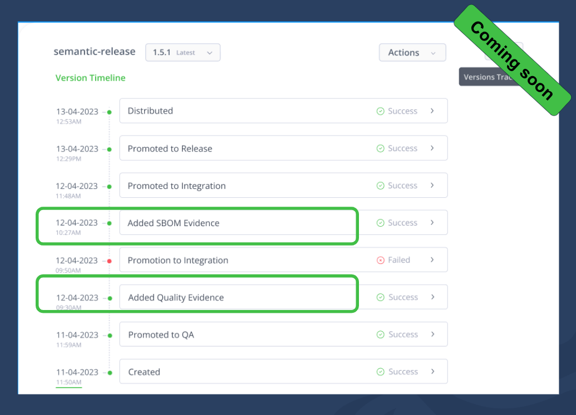Expand Promoted to Integration row chevron
Screen dimensions: 576x415
(x=432, y=186)
